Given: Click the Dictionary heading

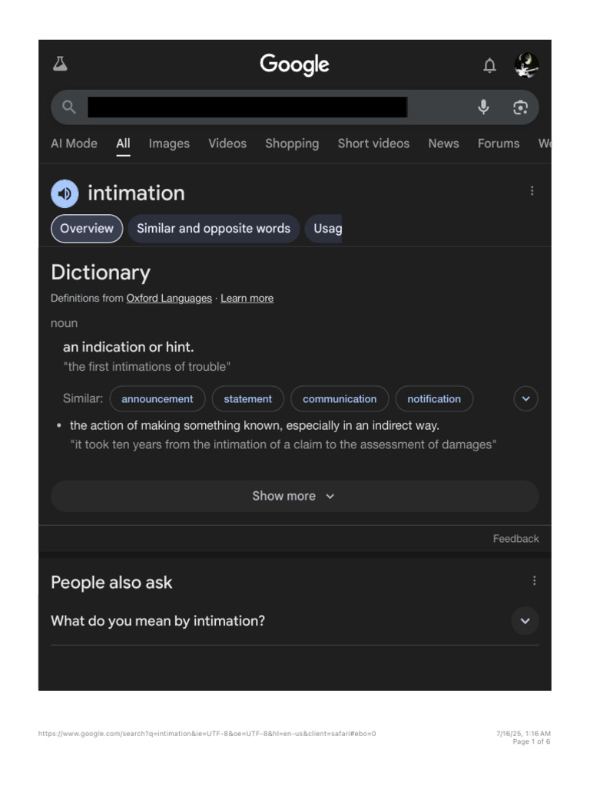Looking at the screenshot, I should pos(101,272).
